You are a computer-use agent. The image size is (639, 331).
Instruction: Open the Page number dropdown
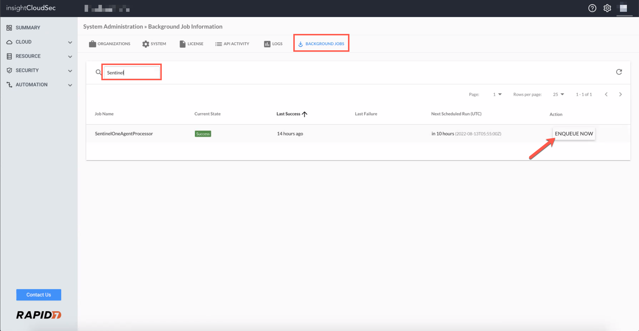click(x=497, y=94)
